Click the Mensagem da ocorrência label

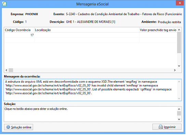click(x=22, y=76)
